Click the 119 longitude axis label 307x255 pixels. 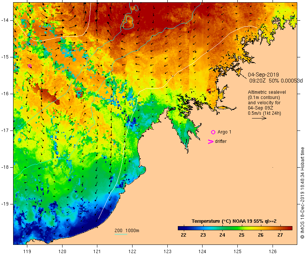click(27, 251)
